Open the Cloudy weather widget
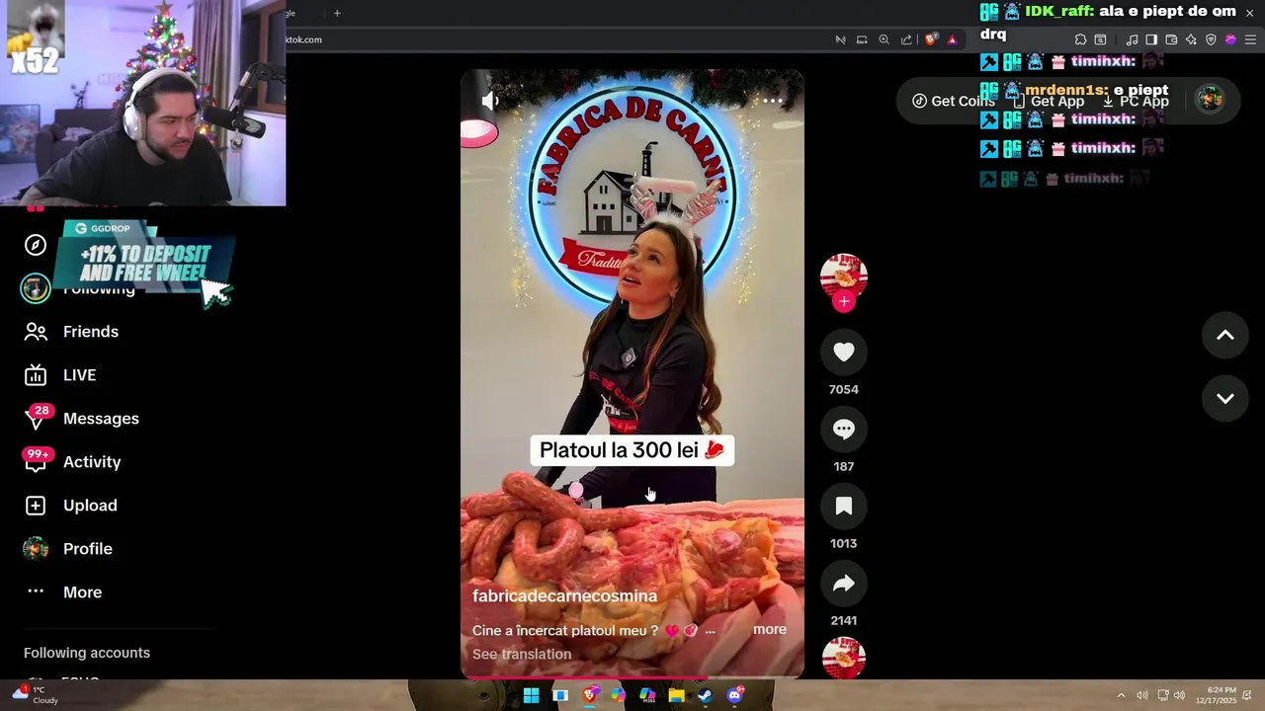This screenshot has height=711, width=1265. (38, 694)
